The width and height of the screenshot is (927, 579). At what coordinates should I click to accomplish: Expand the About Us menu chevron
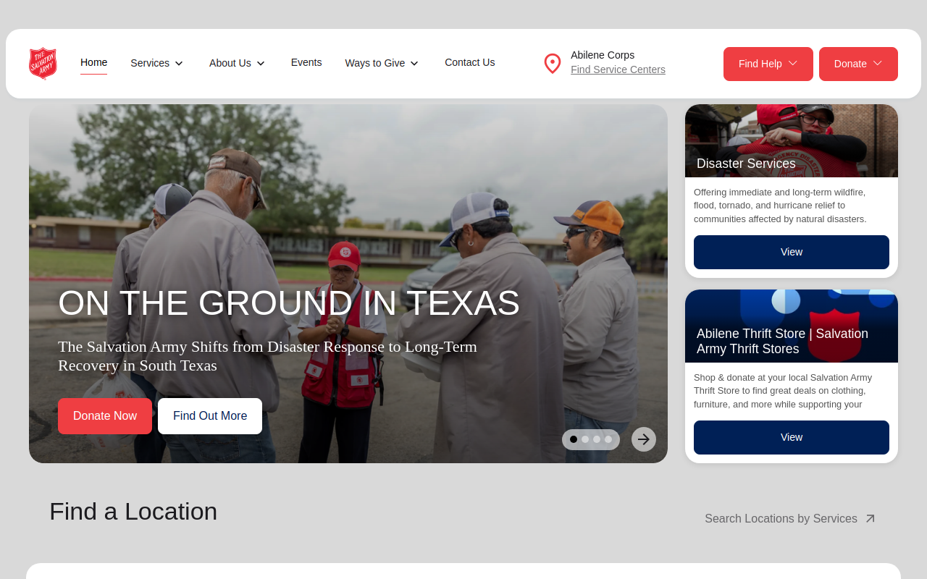[x=261, y=64]
